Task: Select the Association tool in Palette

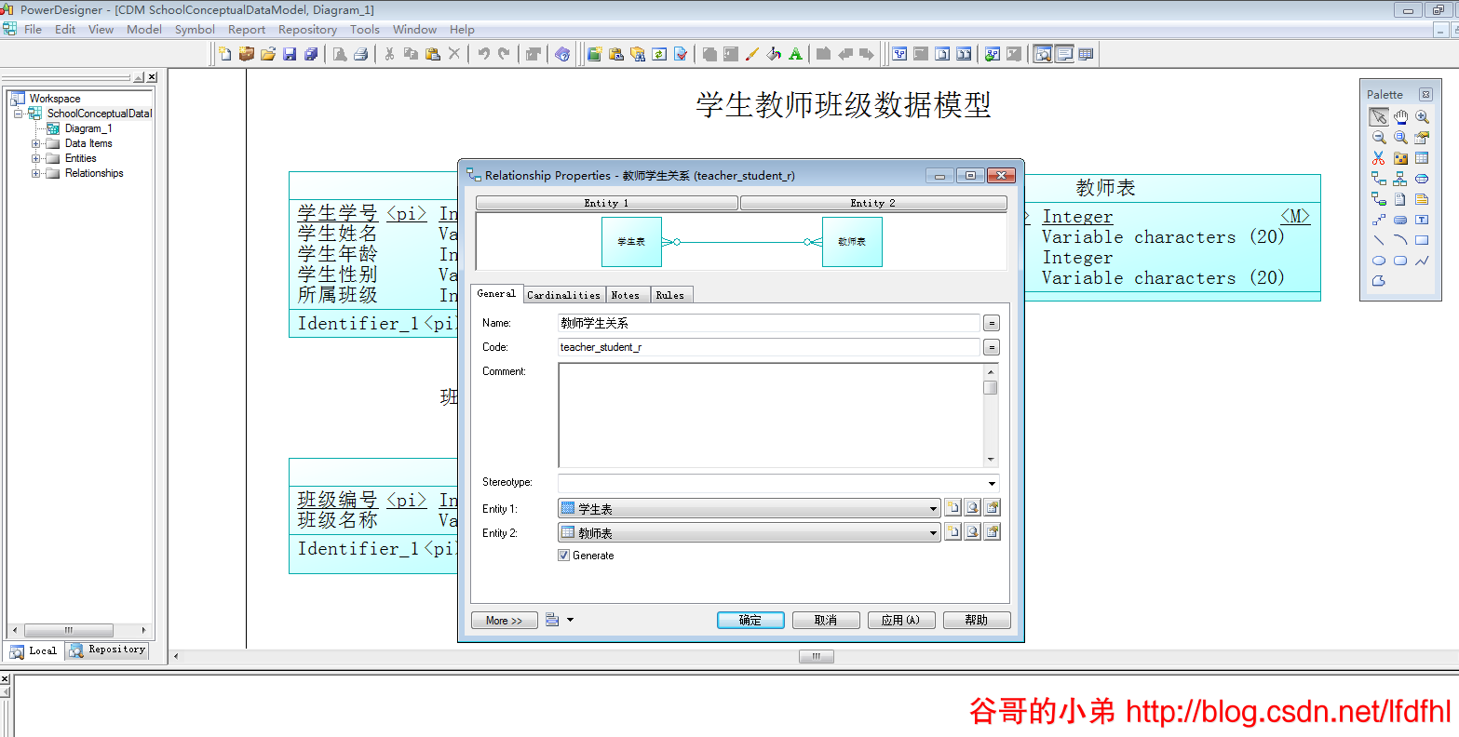Action: tap(1422, 179)
